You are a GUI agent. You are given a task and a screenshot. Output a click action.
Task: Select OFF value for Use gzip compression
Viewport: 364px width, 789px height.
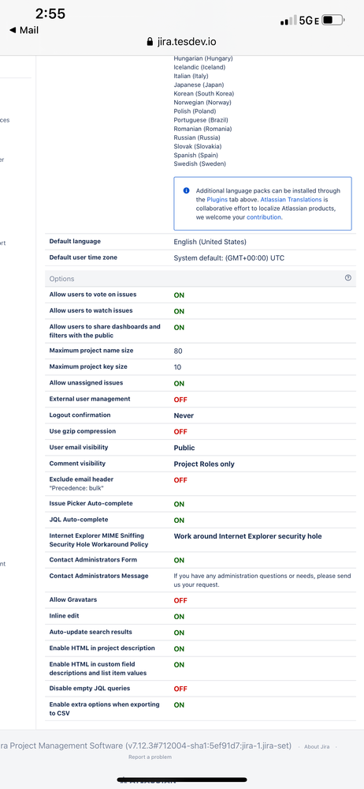[180, 432]
